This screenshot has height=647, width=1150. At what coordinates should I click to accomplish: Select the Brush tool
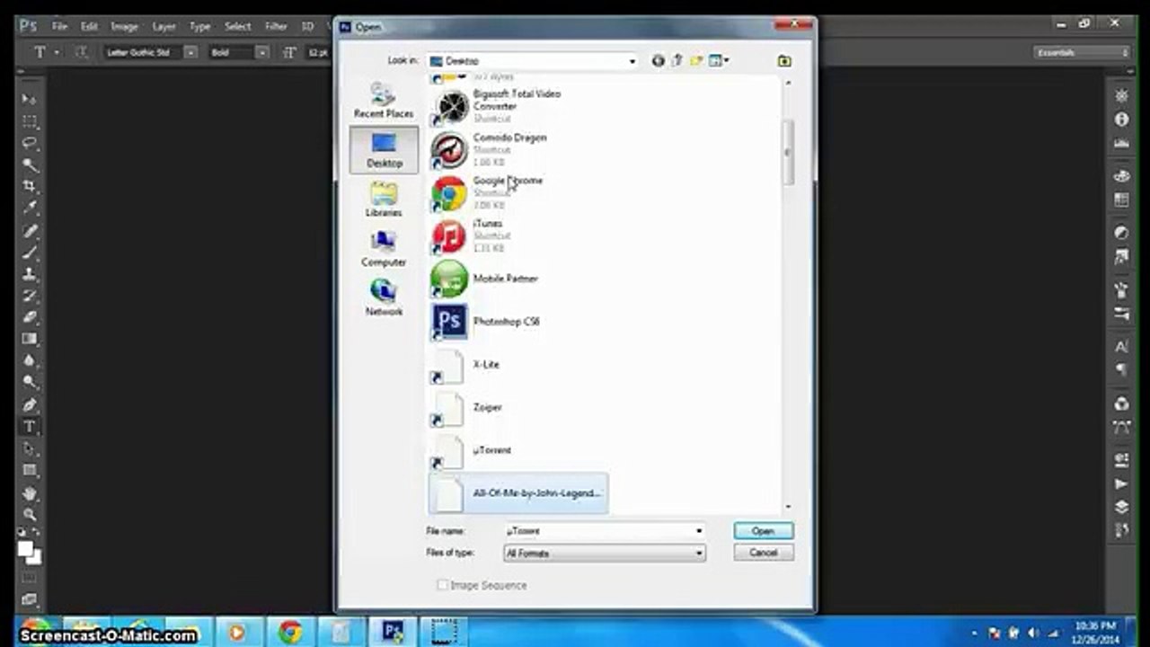pos(30,253)
